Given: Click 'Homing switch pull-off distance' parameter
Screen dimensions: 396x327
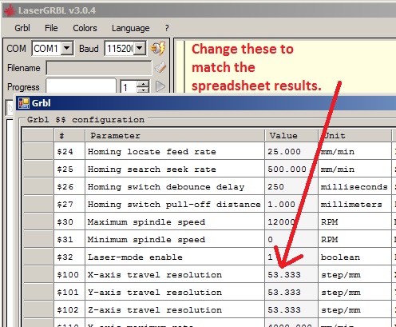Looking at the screenshot, I should (174, 205).
